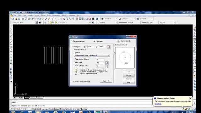Click the Pan Realtime icon

(63, 19)
